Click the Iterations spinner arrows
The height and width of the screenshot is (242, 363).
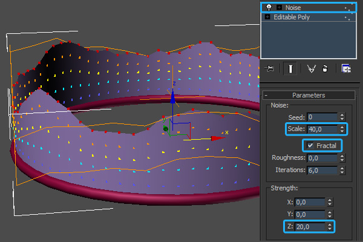(342, 171)
